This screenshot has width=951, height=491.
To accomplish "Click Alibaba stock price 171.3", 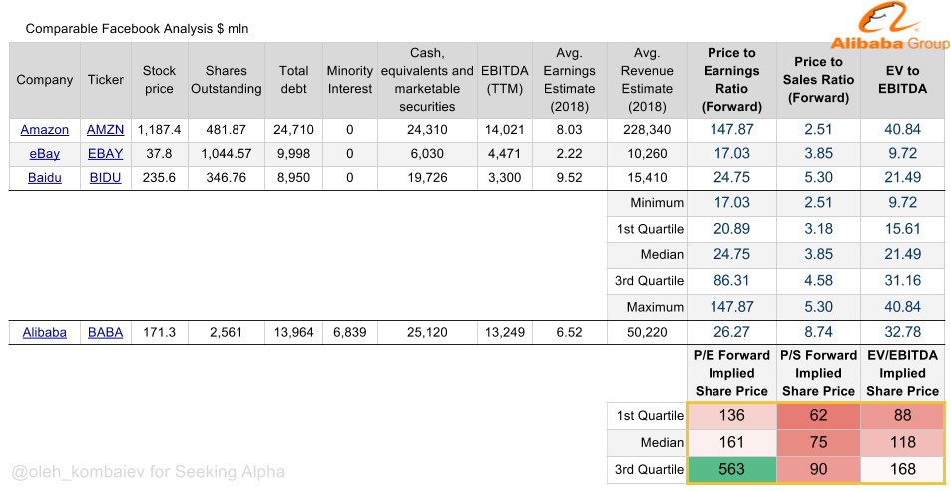I will 159,332.
